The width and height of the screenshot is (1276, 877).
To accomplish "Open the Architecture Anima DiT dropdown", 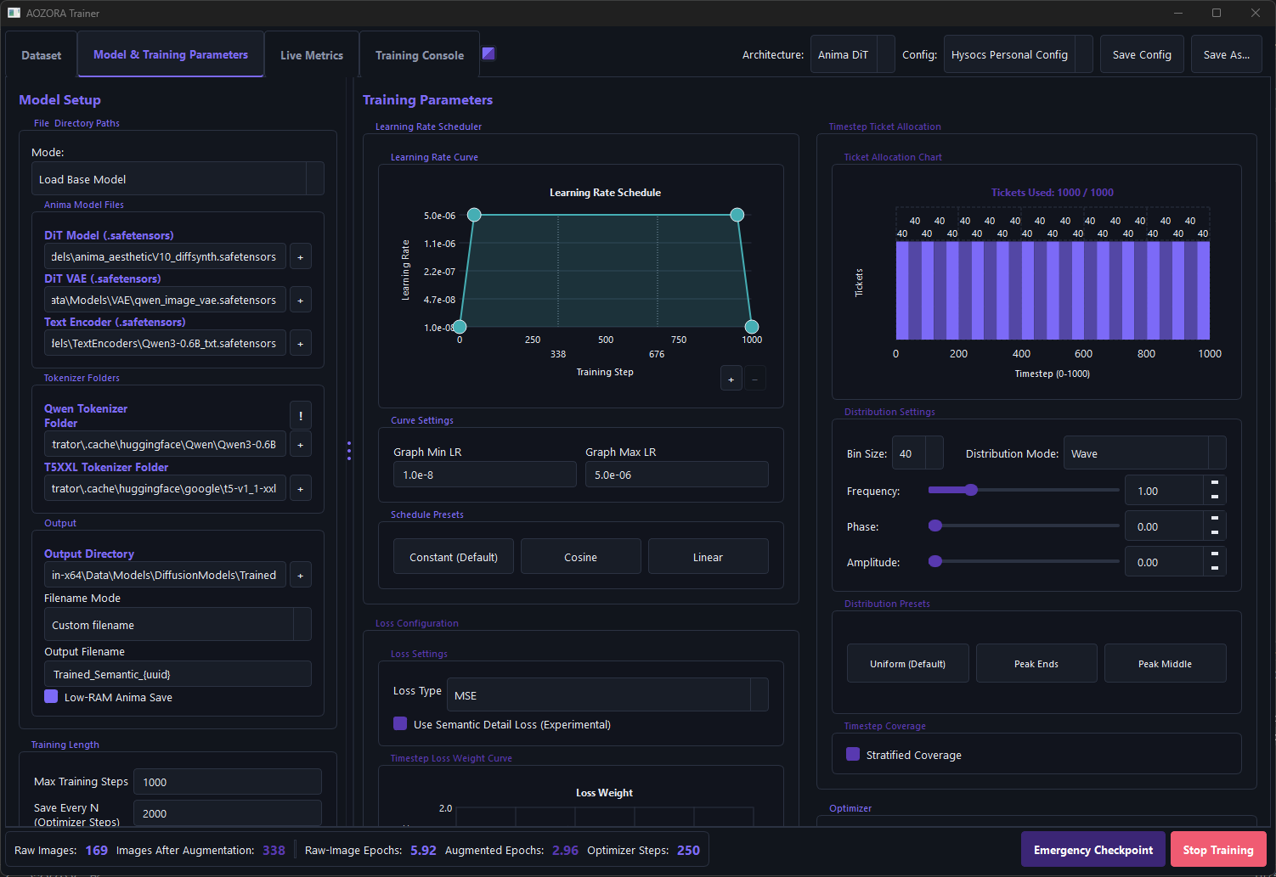I will (x=852, y=54).
